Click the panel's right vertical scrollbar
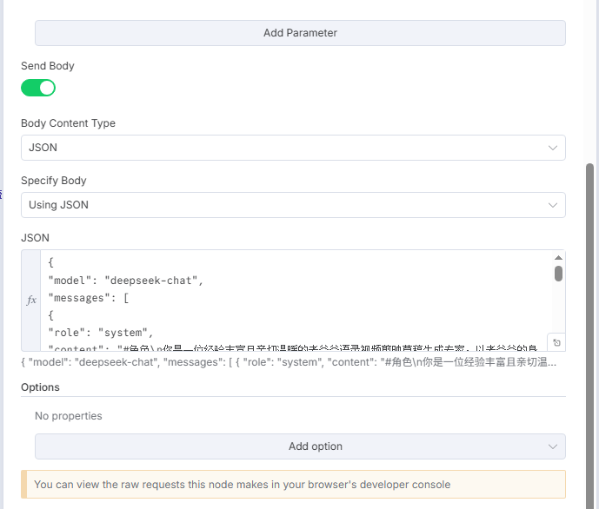The width and height of the screenshot is (599, 509). 590,330
